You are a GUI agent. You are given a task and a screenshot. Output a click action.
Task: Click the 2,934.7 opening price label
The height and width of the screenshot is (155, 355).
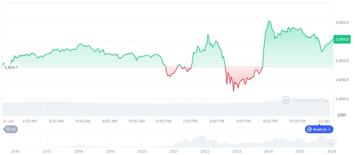point(11,67)
